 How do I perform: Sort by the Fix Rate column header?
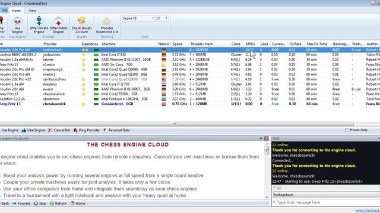[295, 44]
